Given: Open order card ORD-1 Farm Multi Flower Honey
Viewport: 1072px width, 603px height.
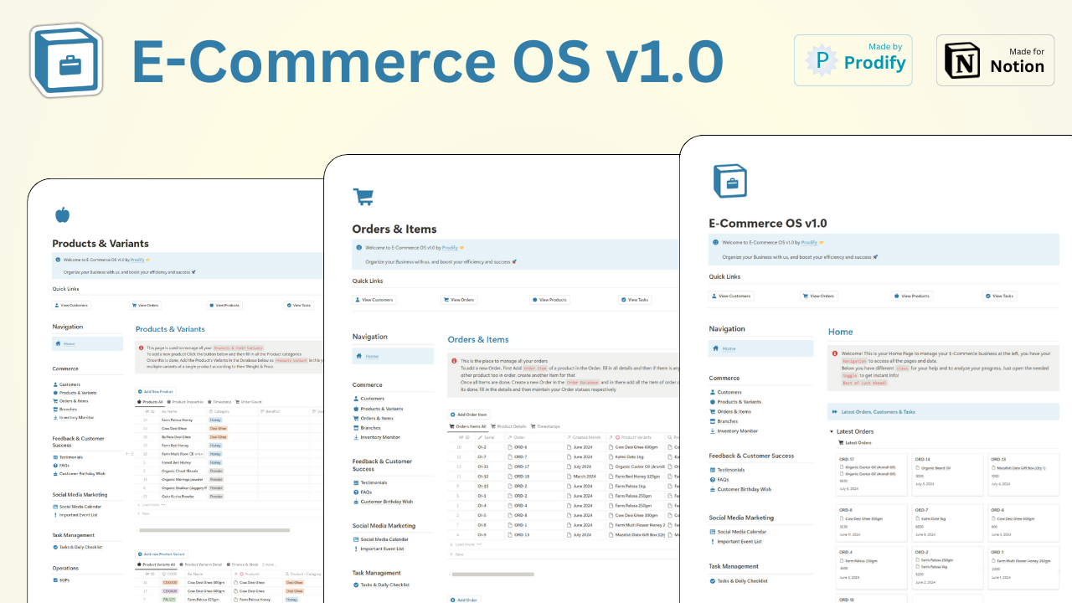Looking at the screenshot, I should click(x=1023, y=566).
